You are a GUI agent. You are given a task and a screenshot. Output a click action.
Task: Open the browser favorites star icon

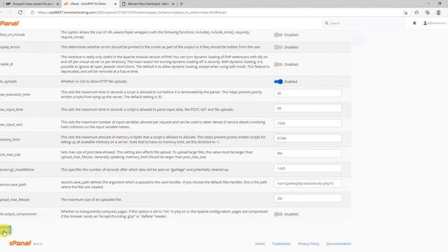(x=416, y=13)
